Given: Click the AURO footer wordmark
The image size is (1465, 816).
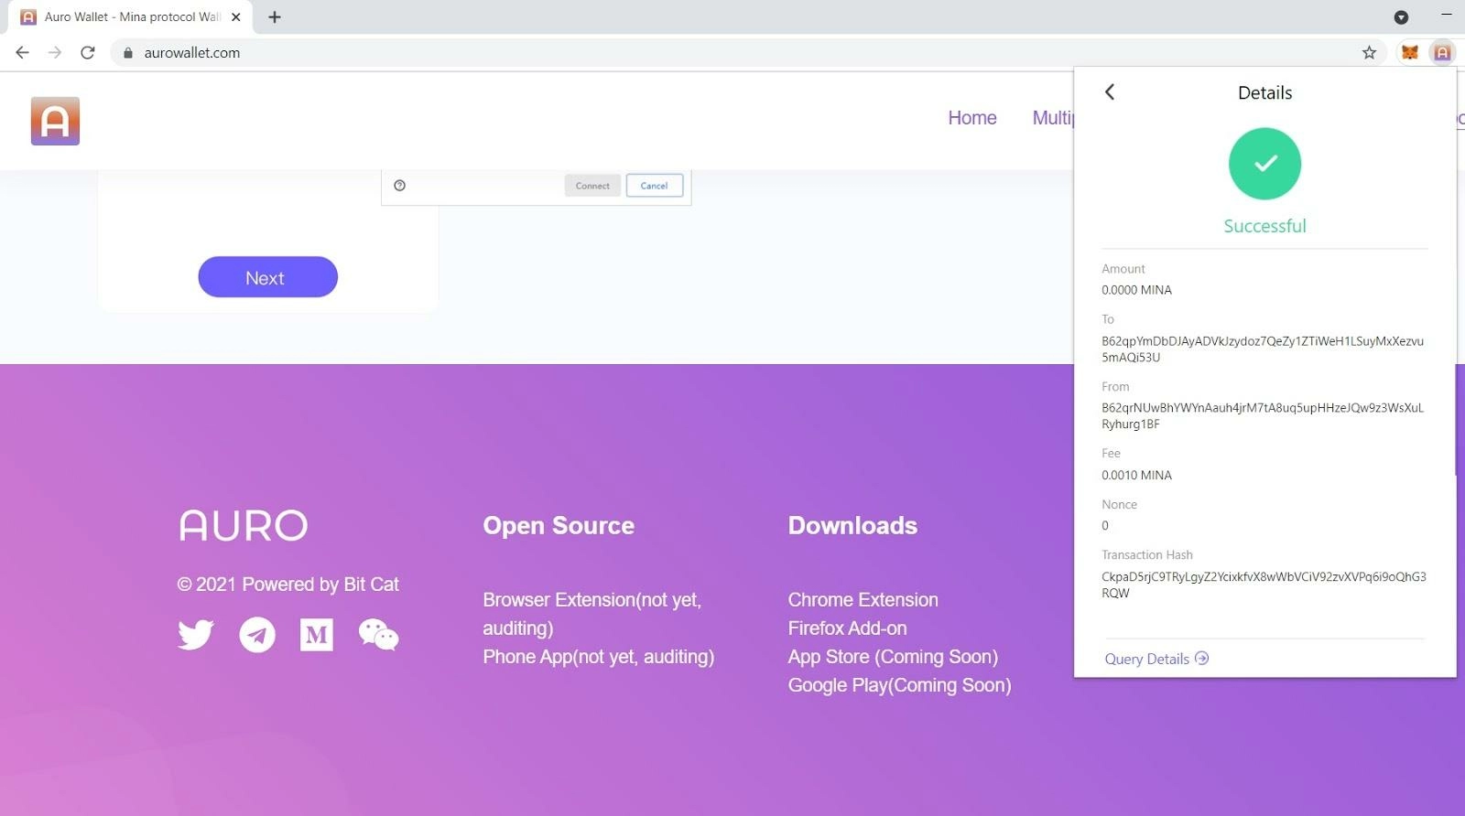Looking at the screenshot, I should click(244, 525).
